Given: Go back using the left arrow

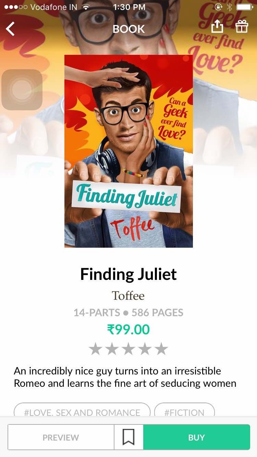Looking at the screenshot, I should (x=10, y=29).
